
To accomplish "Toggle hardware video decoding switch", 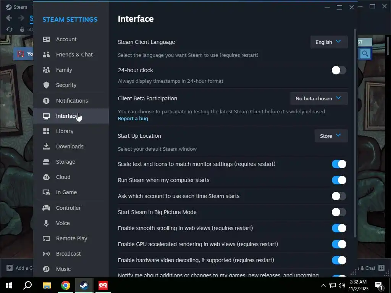I will pos(339,260).
